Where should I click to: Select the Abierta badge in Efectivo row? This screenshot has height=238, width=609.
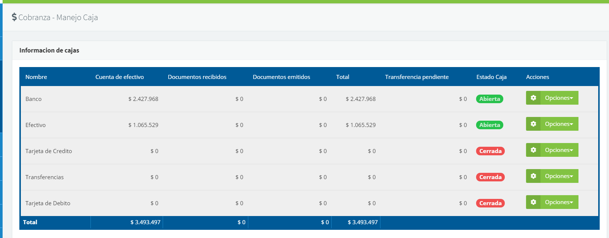490,125
